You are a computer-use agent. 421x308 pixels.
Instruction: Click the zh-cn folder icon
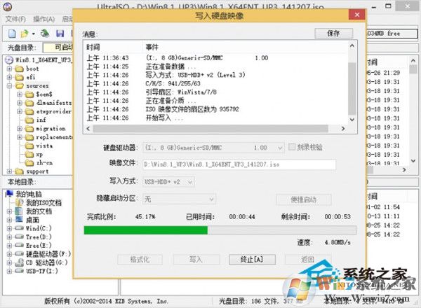29,163
